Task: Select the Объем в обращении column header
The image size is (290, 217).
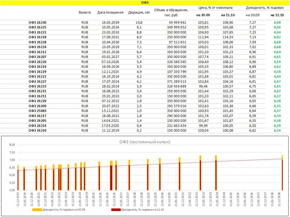Action: coord(171,12)
